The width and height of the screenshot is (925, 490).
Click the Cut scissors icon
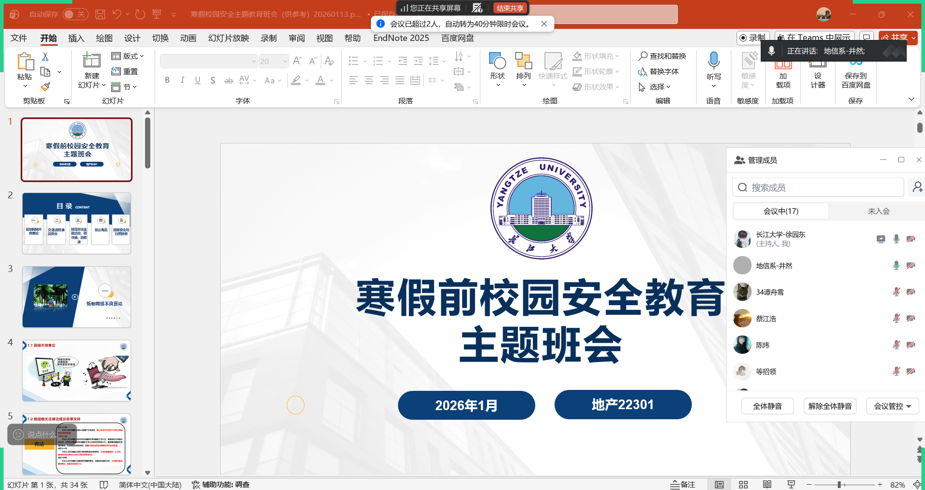coord(45,57)
